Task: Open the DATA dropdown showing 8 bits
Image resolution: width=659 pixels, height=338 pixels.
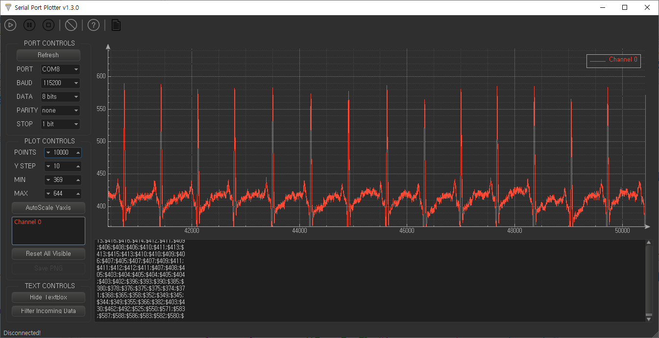Action: [x=60, y=97]
